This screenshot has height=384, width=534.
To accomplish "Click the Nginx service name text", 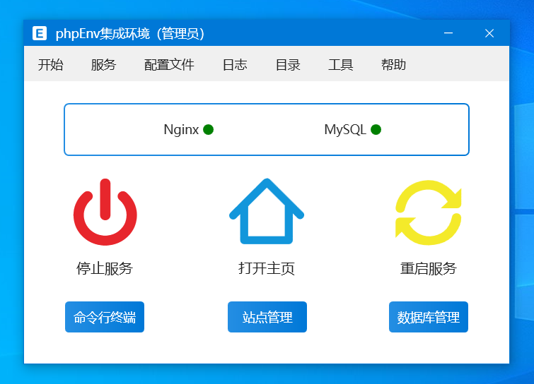I will point(181,129).
